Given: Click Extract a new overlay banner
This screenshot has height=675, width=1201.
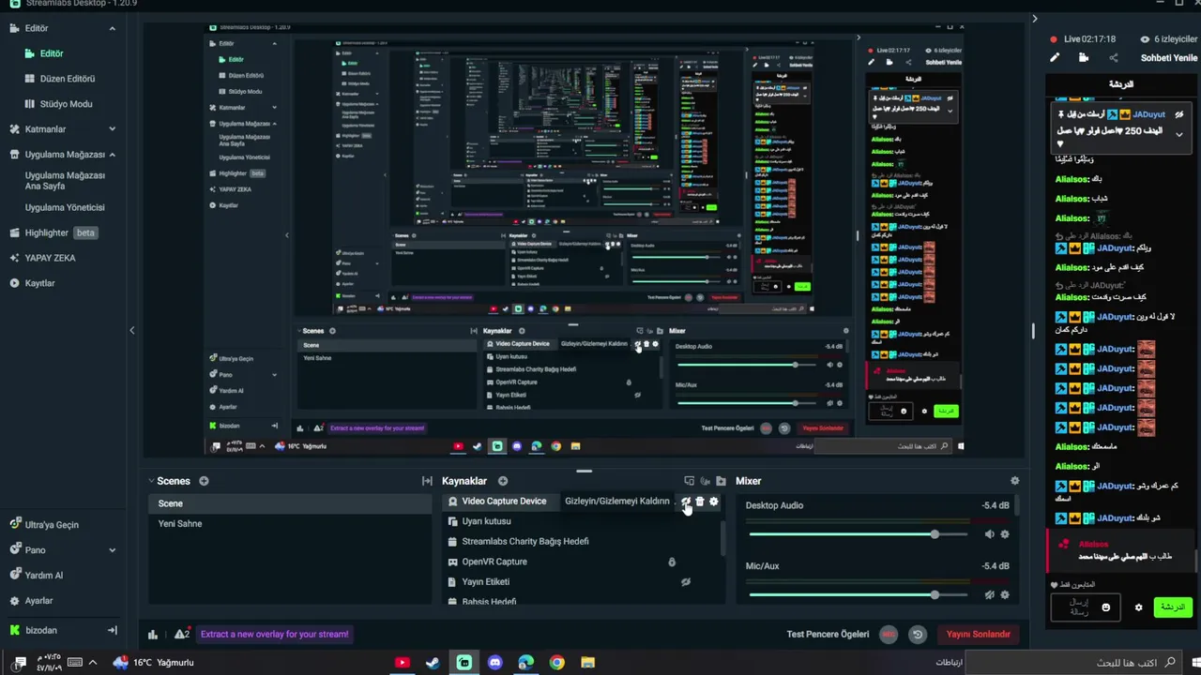Looking at the screenshot, I should (275, 635).
